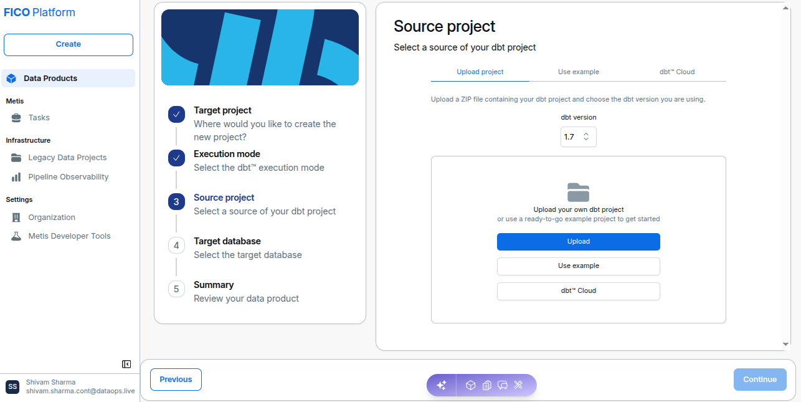Click the step 4 Target database circle

tap(177, 246)
